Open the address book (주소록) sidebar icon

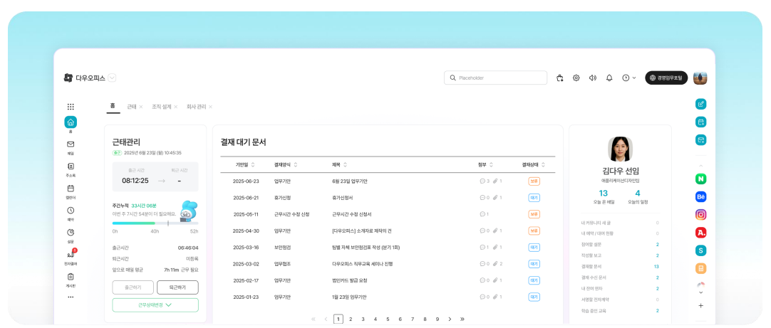click(71, 166)
